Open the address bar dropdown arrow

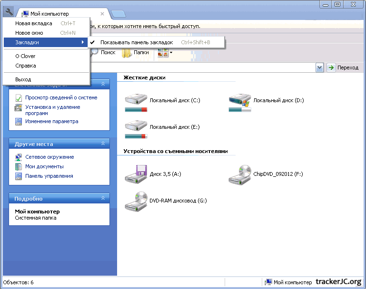click(x=319, y=67)
